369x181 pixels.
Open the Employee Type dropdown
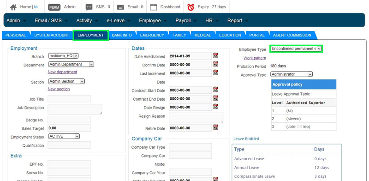(x=296, y=49)
